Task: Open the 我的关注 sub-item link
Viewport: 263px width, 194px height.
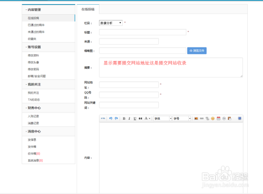Action: coord(33,93)
